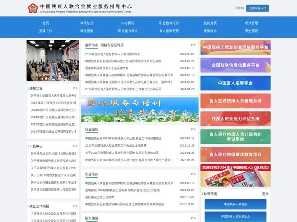Viewport: 297px width, 222px height.
Task: Open article 关于2023年全国残疾人按比例就业基地 公示
Action: [122, 153]
